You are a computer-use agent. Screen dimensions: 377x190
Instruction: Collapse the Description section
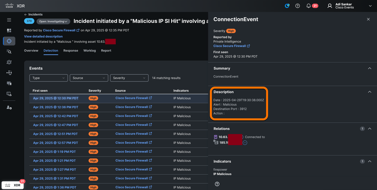click(370, 92)
